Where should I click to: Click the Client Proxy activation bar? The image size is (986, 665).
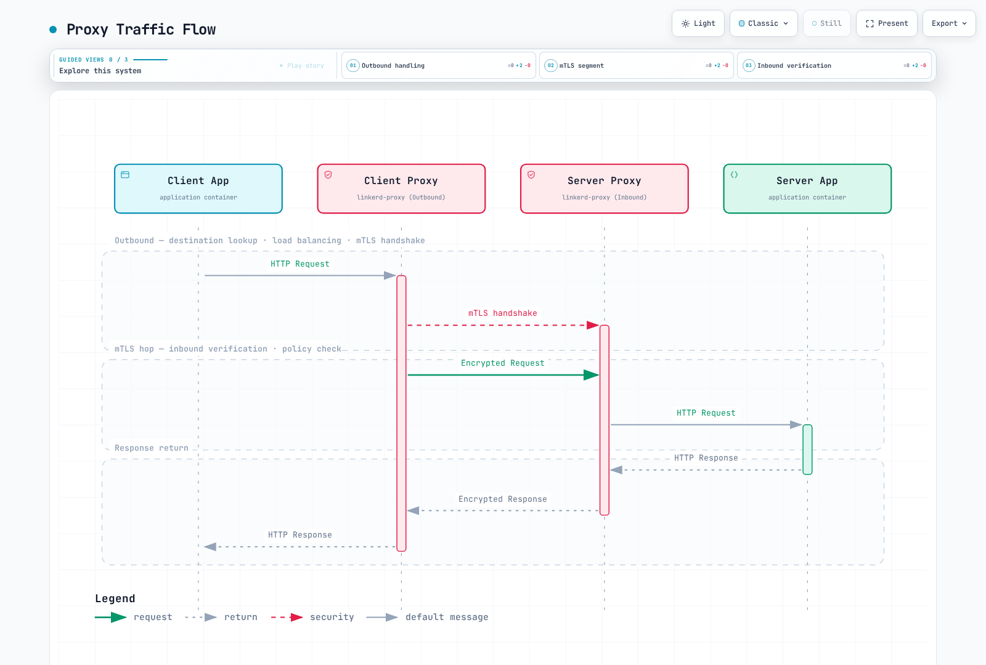coord(401,413)
